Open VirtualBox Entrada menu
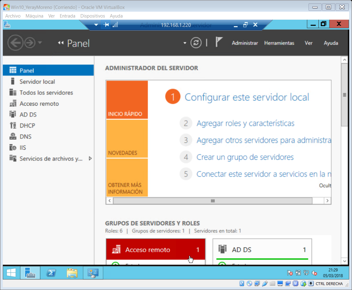Viewport: 352px width, 290px height. coord(67,16)
